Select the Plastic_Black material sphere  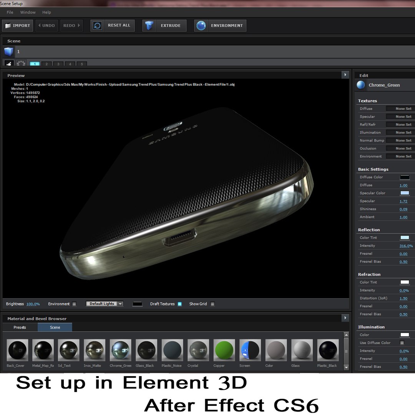[x=328, y=350]
